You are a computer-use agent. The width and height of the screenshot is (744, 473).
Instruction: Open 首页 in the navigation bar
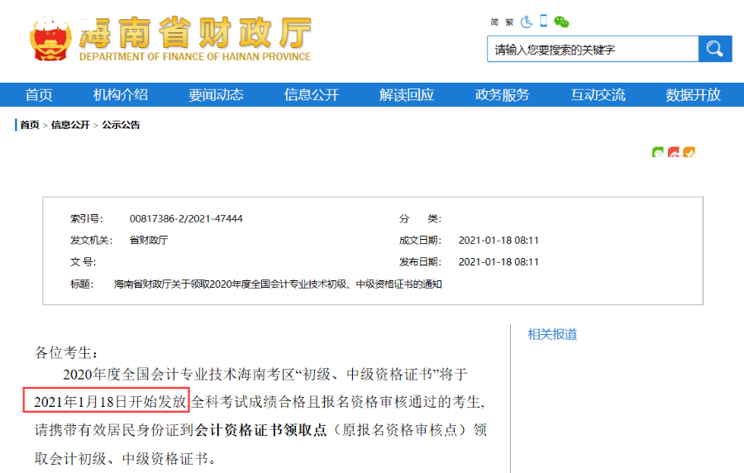tap(39, 95)
